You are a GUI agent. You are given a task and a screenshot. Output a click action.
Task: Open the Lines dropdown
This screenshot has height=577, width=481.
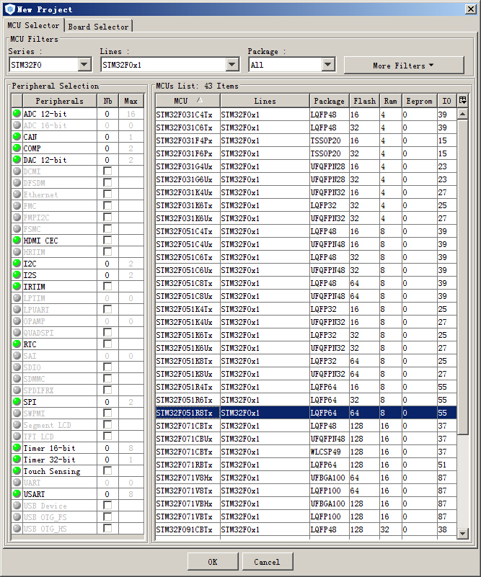(232, 65)
